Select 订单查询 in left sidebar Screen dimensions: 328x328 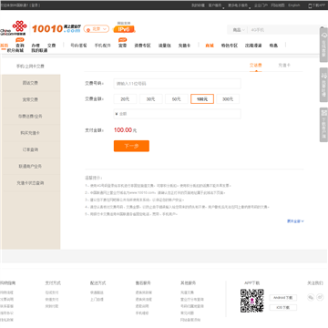[x=30, y=149]
